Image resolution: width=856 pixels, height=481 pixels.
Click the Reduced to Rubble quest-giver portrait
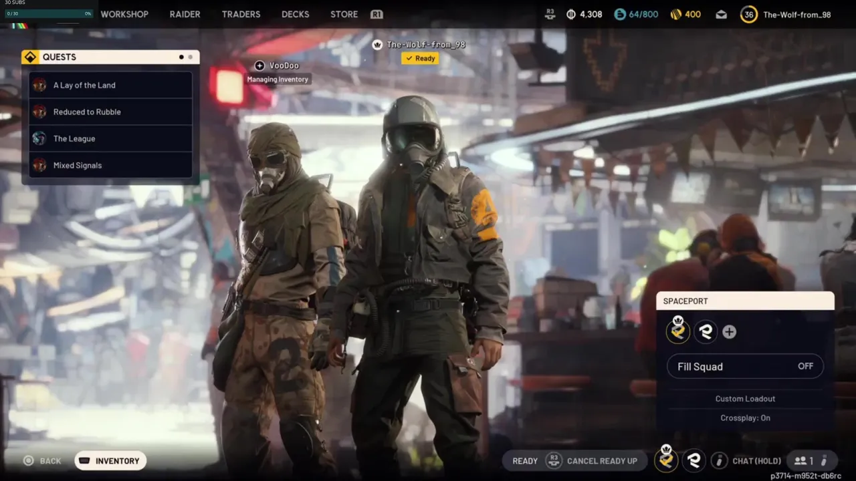40,112
